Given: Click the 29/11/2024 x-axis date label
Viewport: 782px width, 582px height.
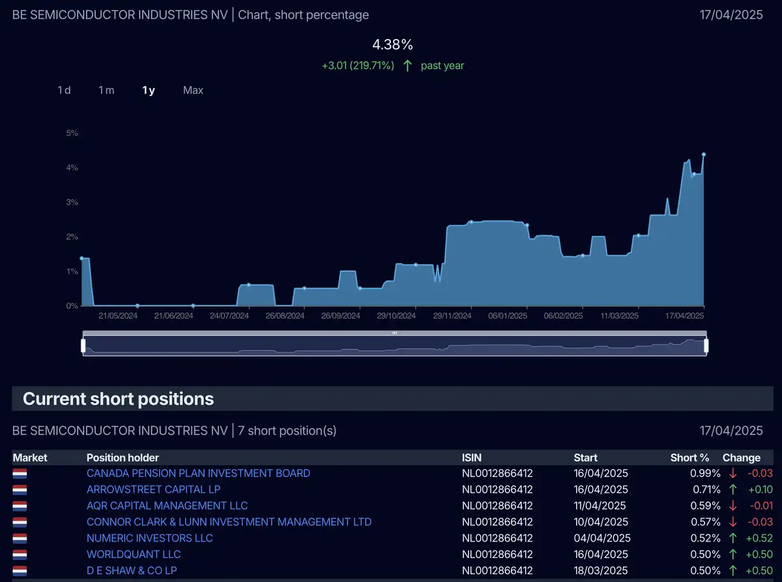Looking at the screenshot, I should tap(452, 315).
